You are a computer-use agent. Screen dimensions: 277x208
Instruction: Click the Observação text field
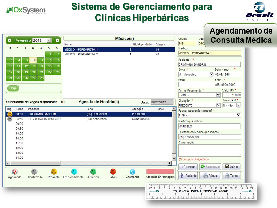click(209, 151)
